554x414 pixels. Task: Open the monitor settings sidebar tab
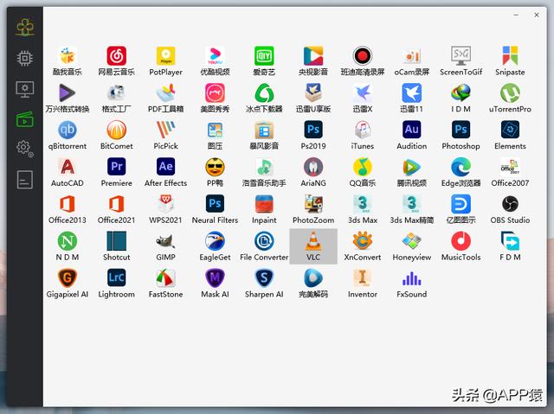coord(25,89)
